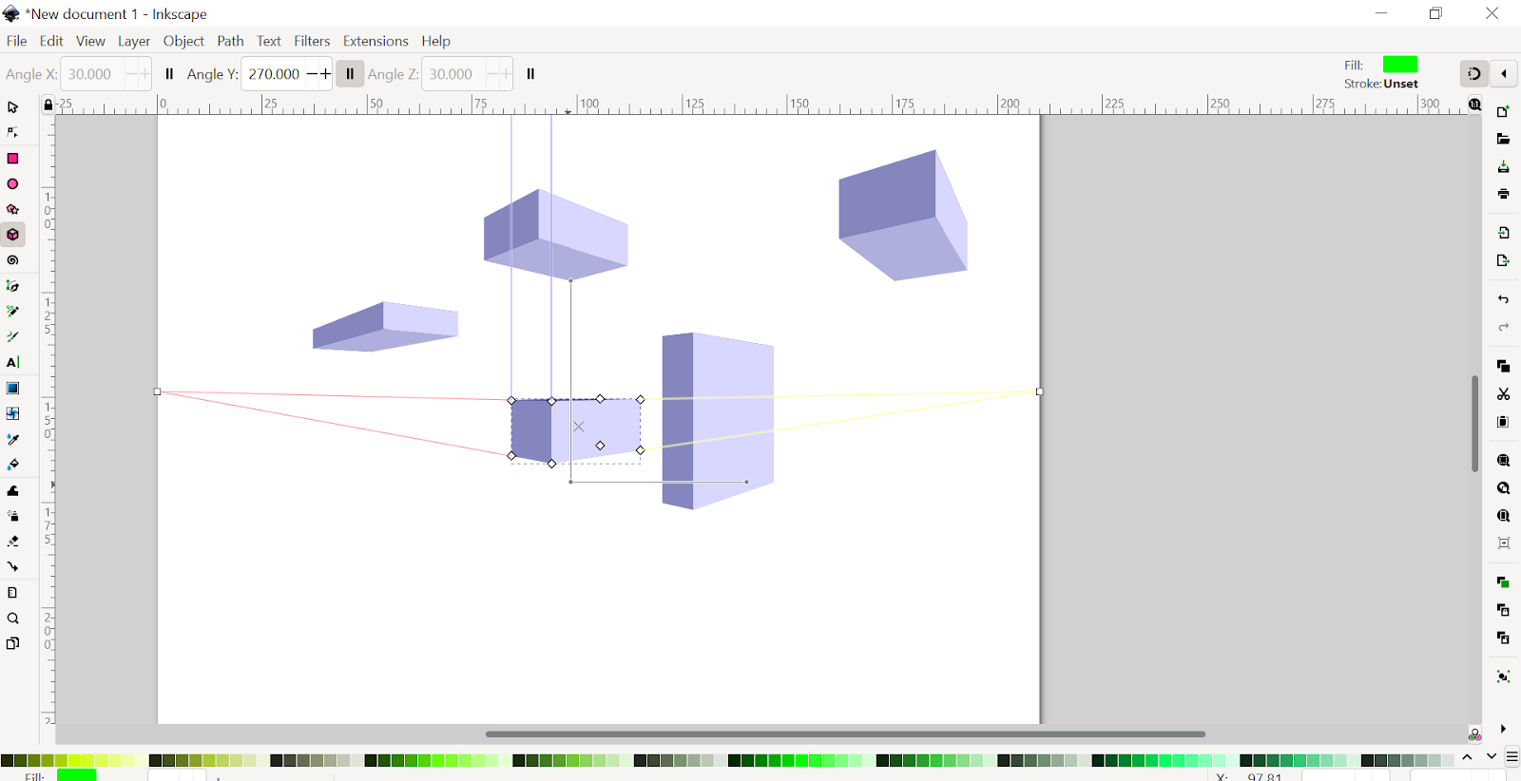Click the horizontal canvas scrollbar
Screen dimensions: 1521x781
[x=845, y=734]
